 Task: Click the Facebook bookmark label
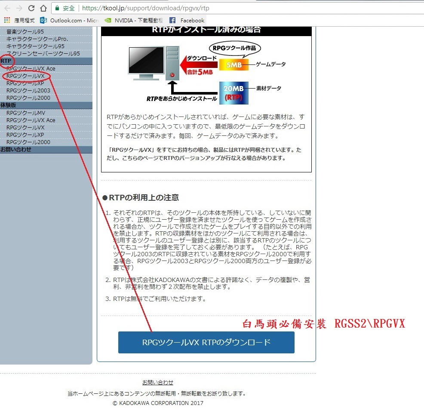(192, 21)
